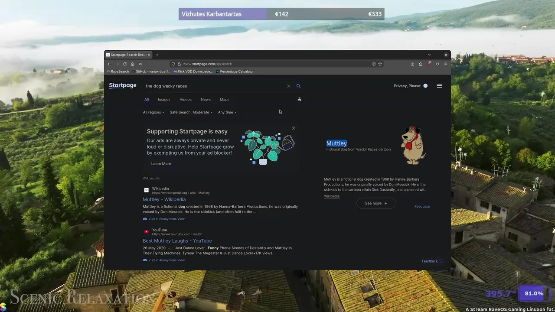Image resolution: width=555 pixels, height=312 pixels.
Task: Click the plant watering illustration
Action: [268, 147]
